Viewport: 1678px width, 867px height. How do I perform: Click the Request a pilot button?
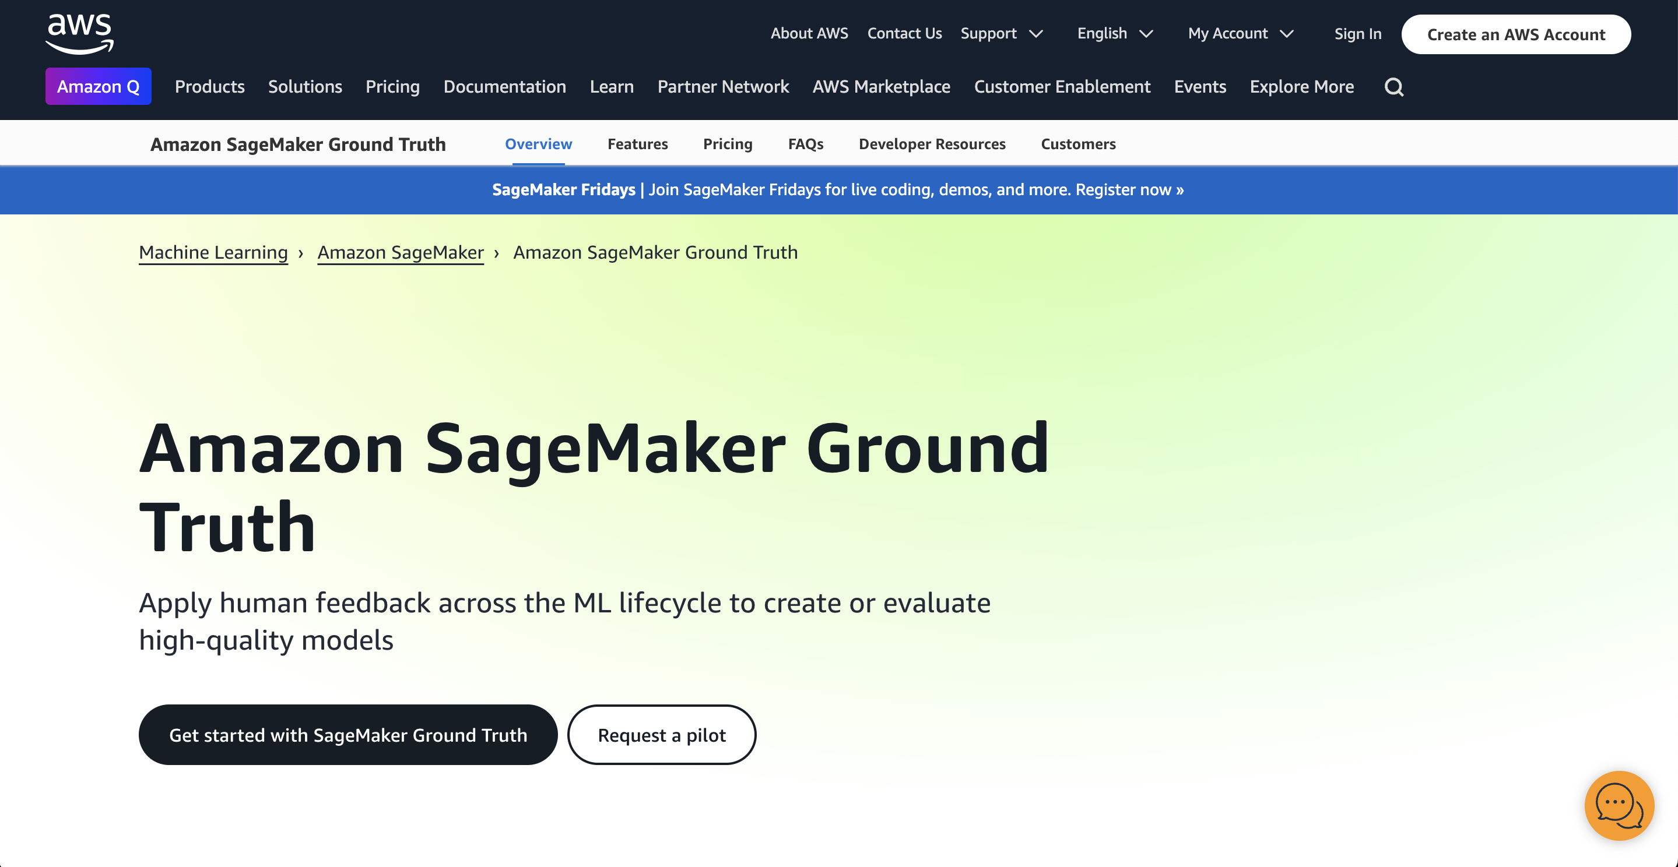pos(661,735)
